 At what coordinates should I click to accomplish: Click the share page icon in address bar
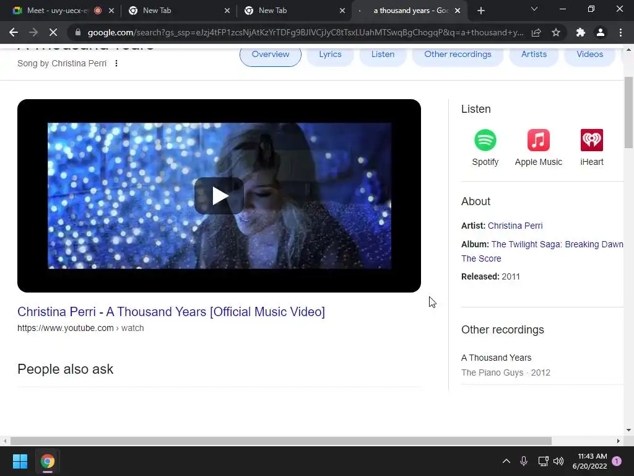[536, 32]
